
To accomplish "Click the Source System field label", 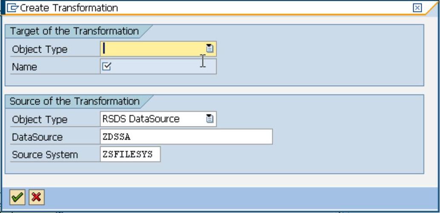I will coord(45,155).
